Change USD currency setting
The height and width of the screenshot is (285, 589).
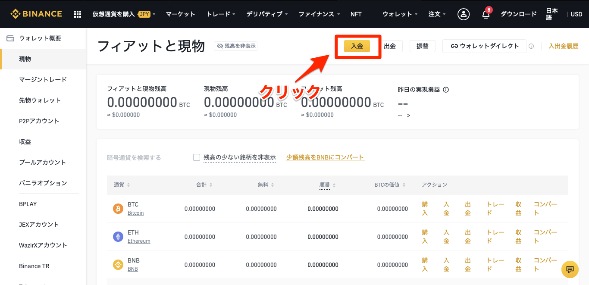pos(576,14)
